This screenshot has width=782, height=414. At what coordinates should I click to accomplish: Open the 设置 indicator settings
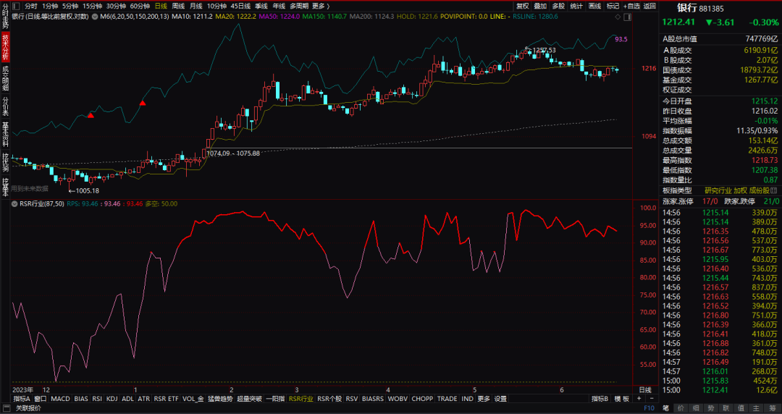point(500,399)
